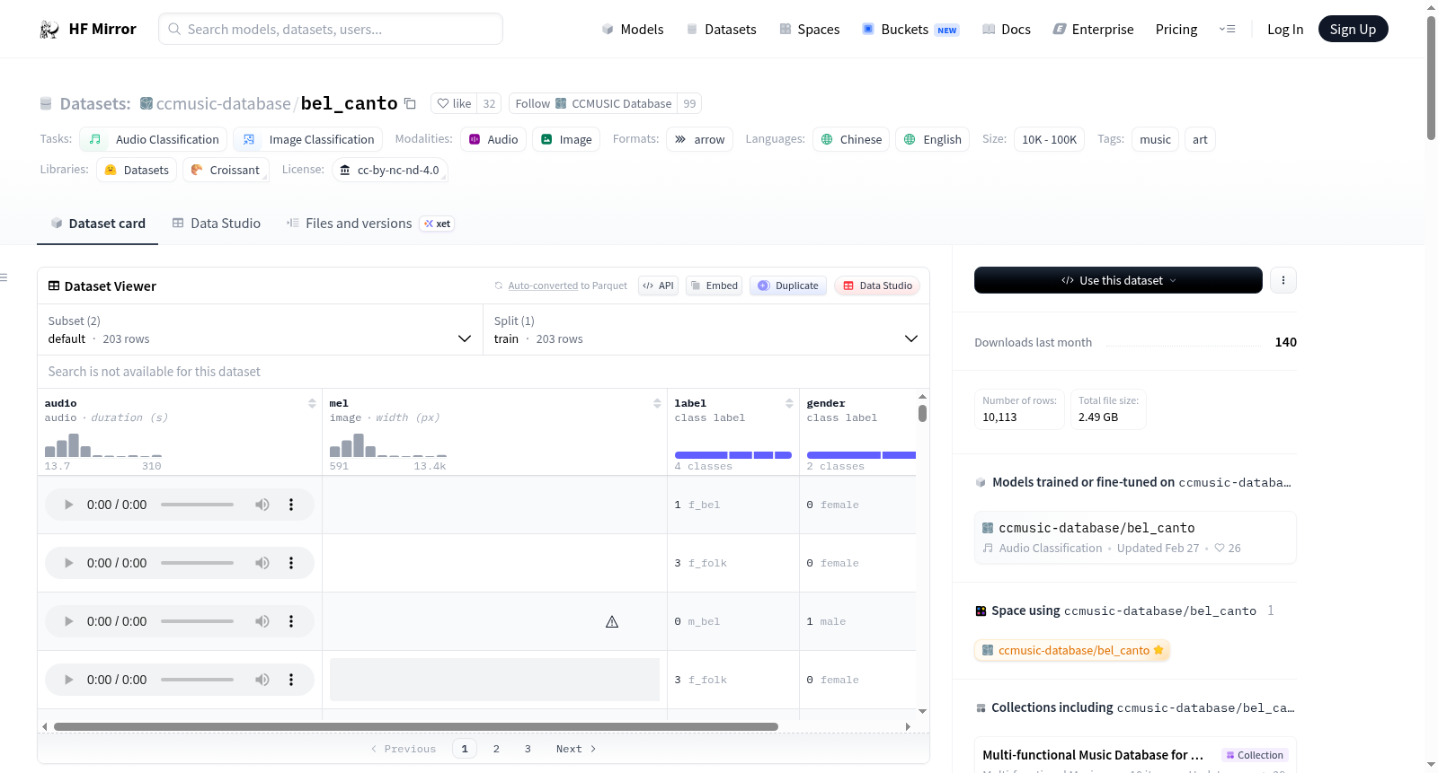Click the horizontal scrollbar of the dataset table
The image size is (1438, 773).
[416, 726]
